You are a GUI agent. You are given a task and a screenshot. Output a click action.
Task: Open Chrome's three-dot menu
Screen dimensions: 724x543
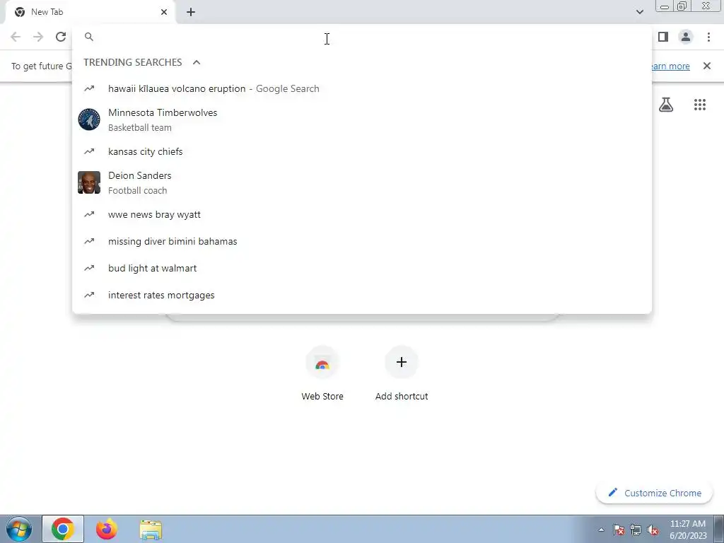tap(708, 37)
